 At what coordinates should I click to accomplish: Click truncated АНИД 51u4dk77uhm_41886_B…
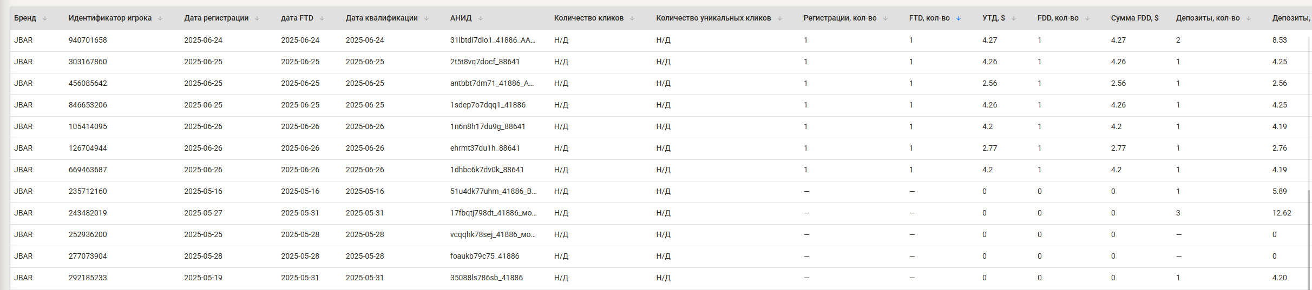[494, 192]
